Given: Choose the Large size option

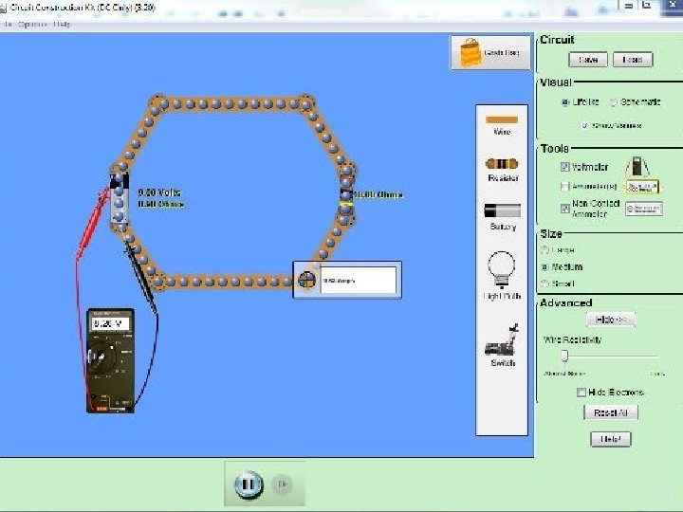Looking at the screenshot, I should [545, 250].
